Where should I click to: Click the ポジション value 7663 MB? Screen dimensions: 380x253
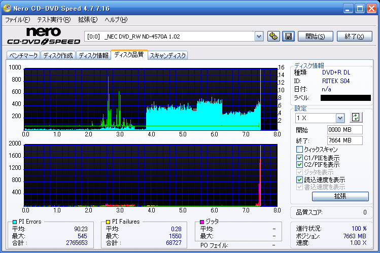tap(355, 236)
